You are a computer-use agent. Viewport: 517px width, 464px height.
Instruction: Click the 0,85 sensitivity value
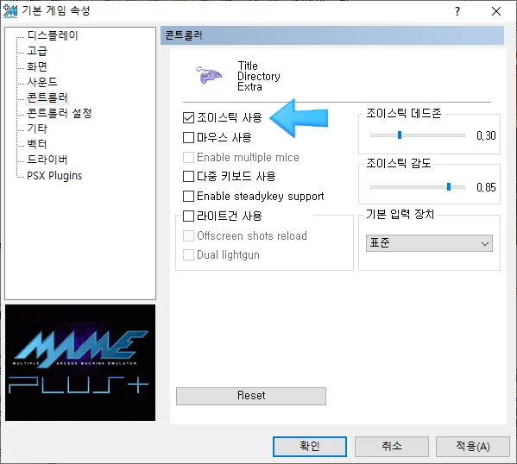point(486,187)
